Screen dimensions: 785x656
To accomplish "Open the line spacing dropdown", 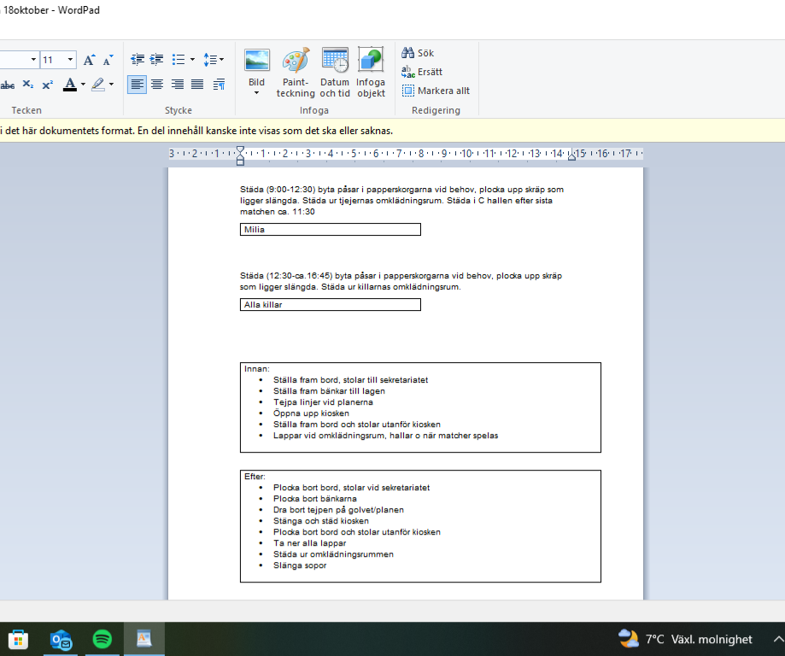I will [x=221, y=60].
